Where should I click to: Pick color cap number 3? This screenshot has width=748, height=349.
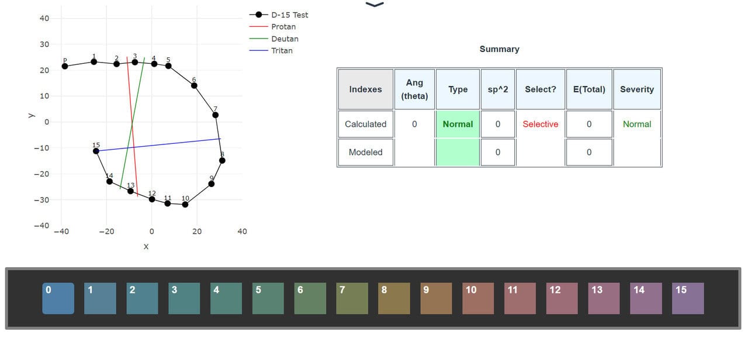click(x=184, y=298)
